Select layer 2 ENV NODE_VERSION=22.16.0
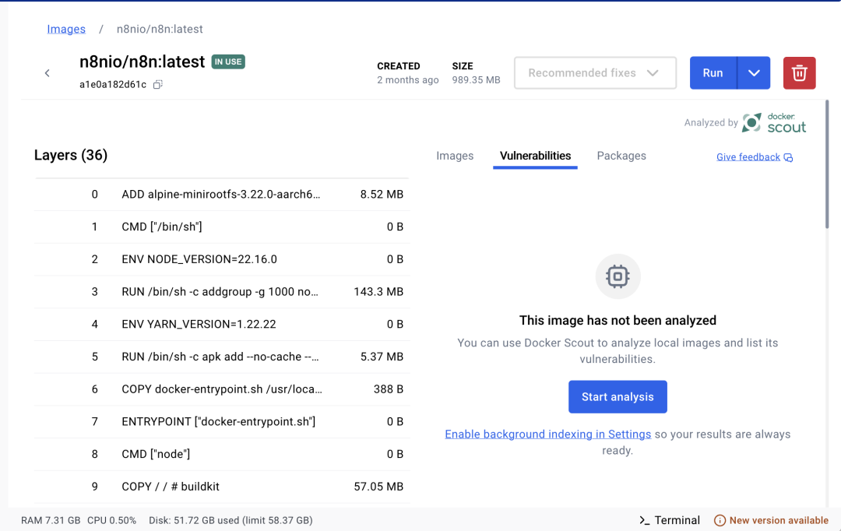 coord(222,259)
